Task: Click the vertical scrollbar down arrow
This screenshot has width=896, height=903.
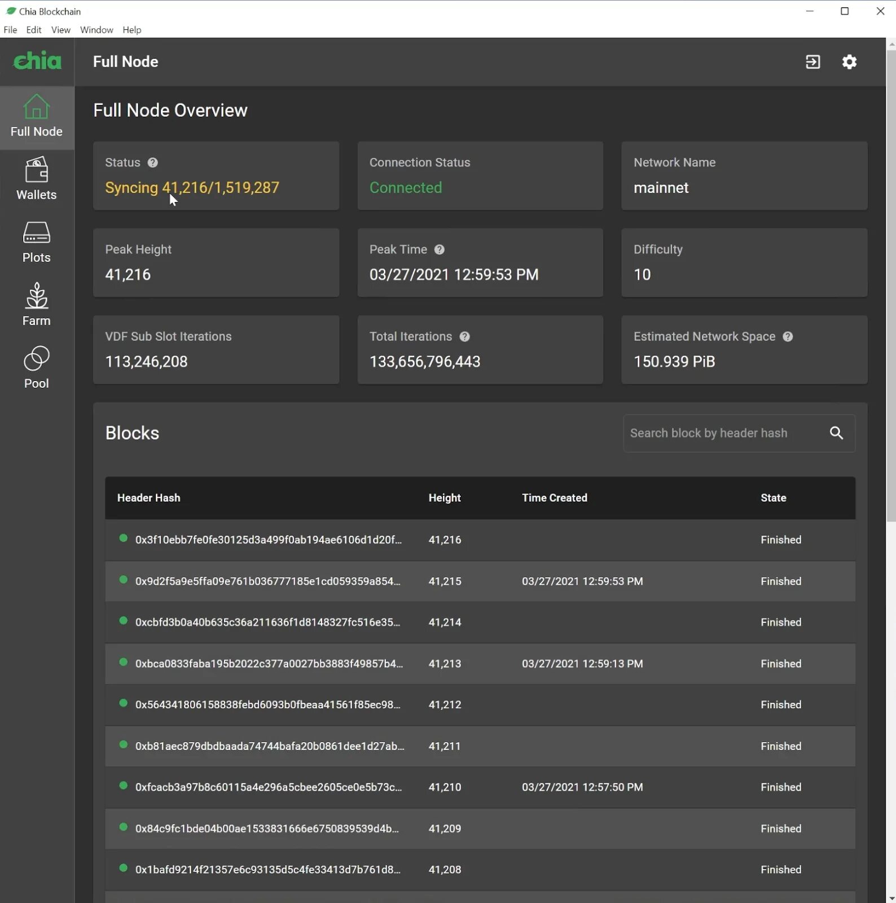Action: (x=891, y=898)
